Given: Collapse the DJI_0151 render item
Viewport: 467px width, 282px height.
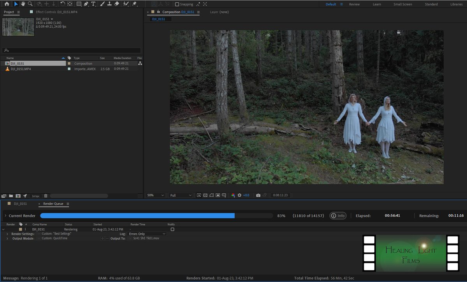Looking at the screenshot, I should tap(4, 229).
